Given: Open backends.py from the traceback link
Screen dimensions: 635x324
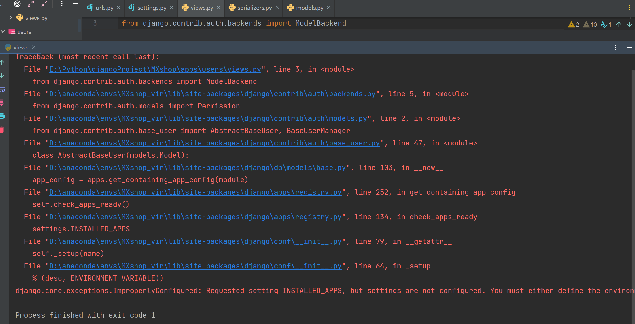Looking at the screenshot, I should click(x=212, y=94).
